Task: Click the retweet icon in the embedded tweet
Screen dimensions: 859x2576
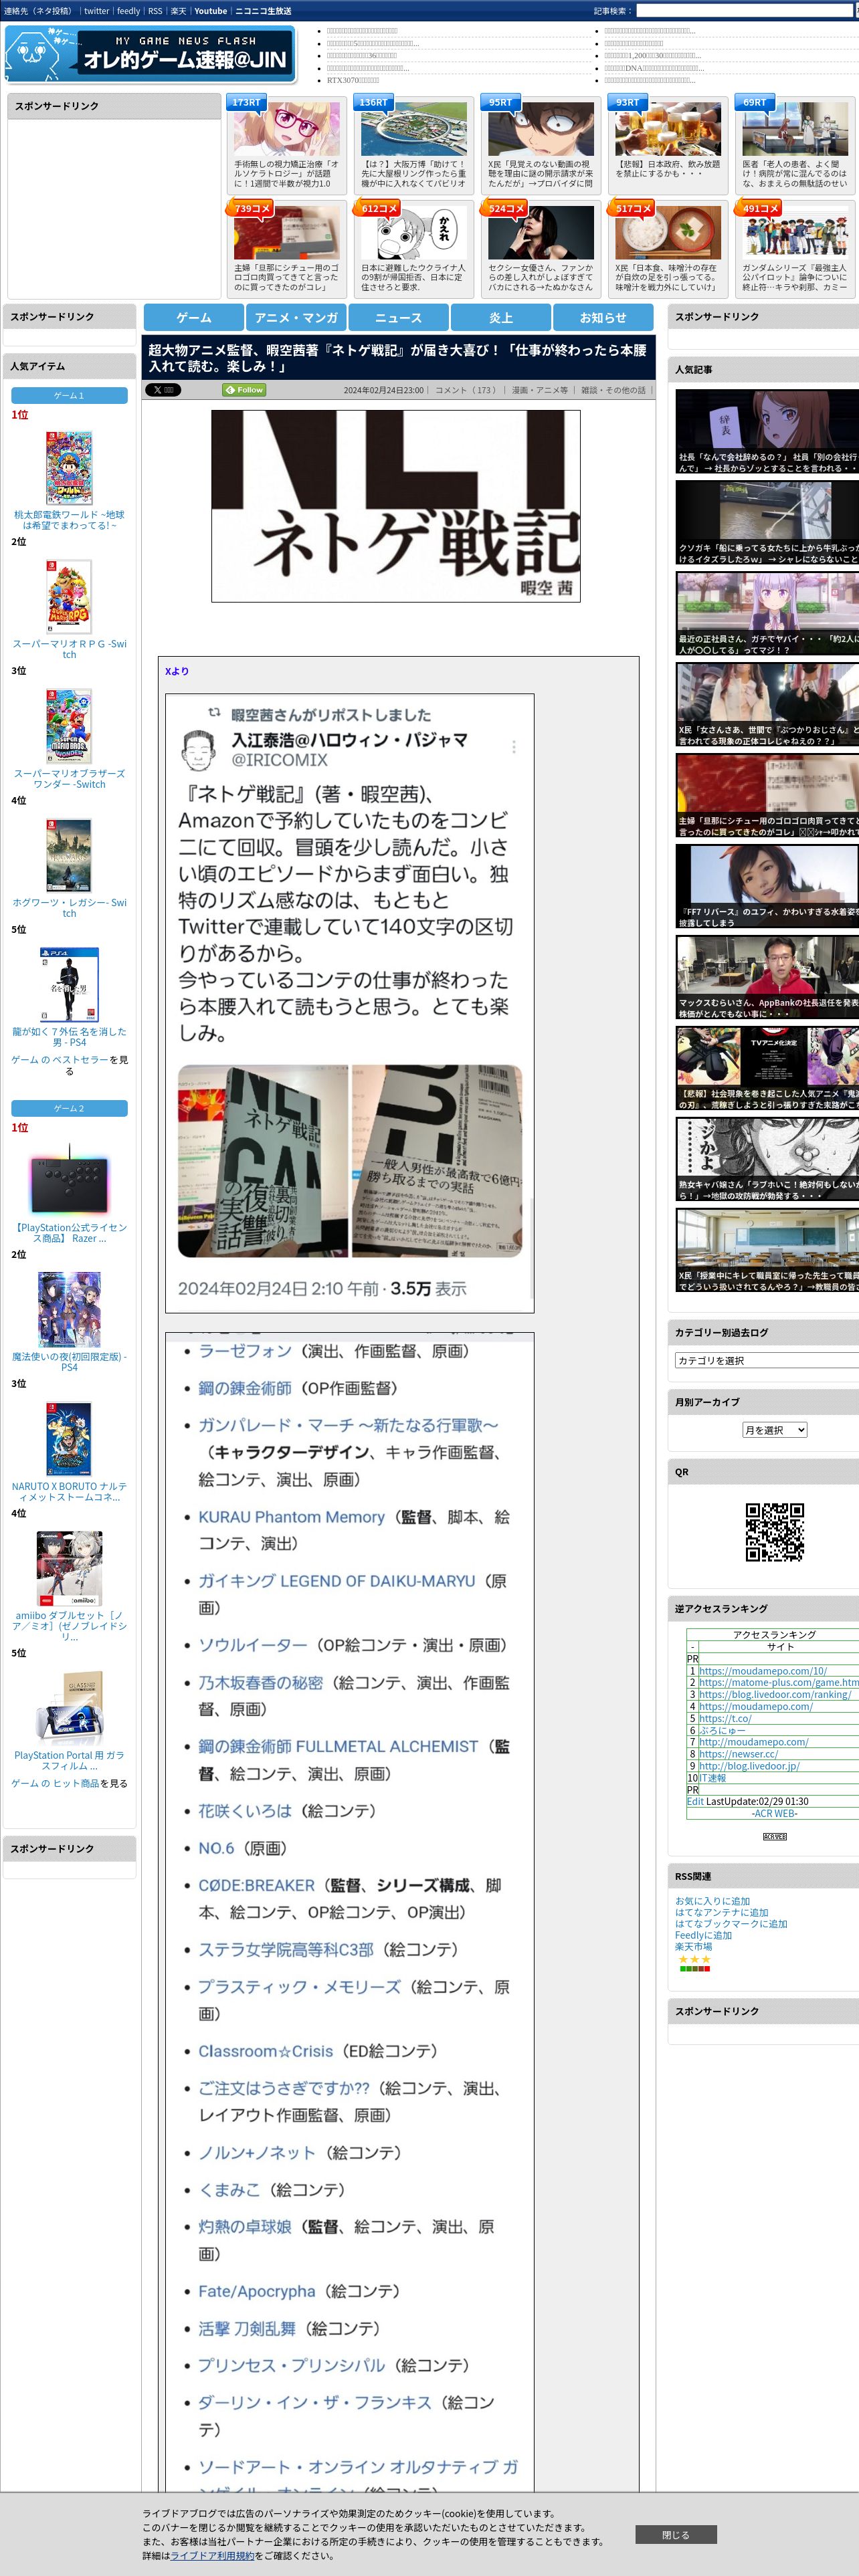Action: click(214, 713)
